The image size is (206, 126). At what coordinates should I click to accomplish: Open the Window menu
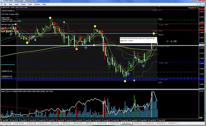point(37,4)
